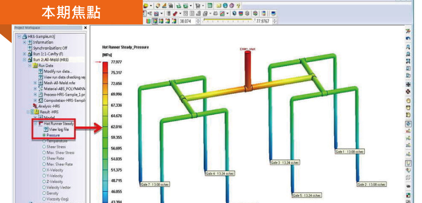422x203 pixels.
Task: Expand the Run 1:1-Cavity (F) node
Action: tap(24, 54)
